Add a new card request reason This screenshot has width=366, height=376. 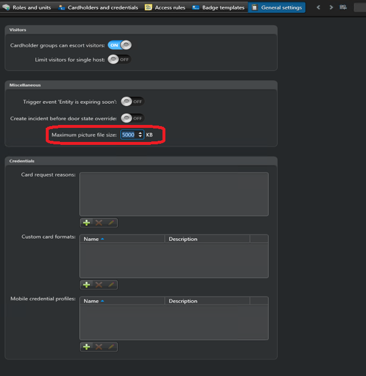tap(86, 223)
